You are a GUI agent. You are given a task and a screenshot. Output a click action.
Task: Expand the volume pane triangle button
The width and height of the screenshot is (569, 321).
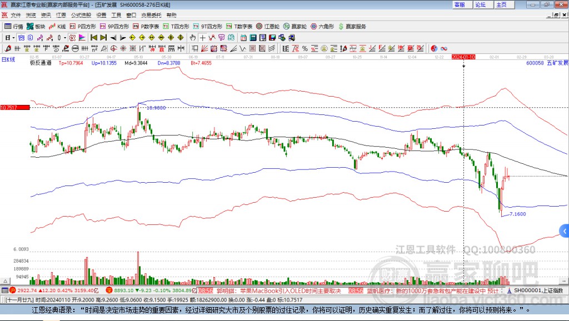pos(5,281)
